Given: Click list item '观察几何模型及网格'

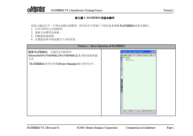Looking at the screenshot, I should [x=48, y=33].
